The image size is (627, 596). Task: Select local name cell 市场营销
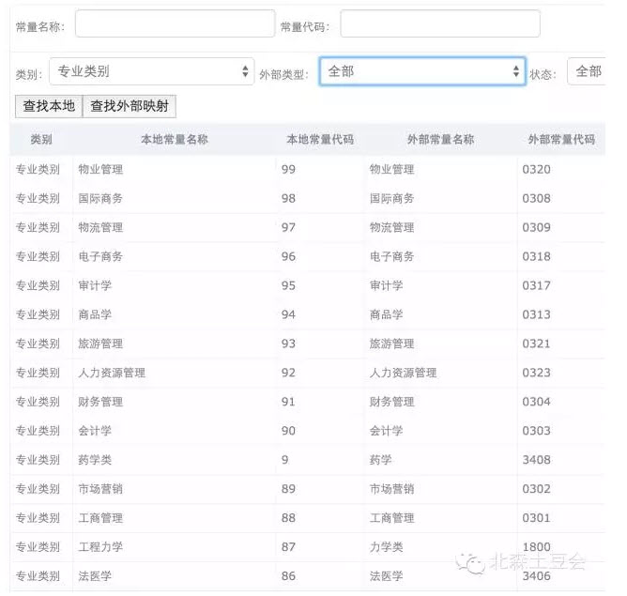(100, 489)
